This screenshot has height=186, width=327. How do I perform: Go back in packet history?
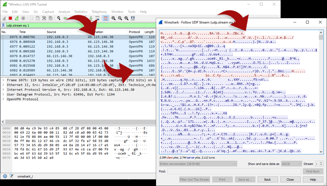click(65, 18)
